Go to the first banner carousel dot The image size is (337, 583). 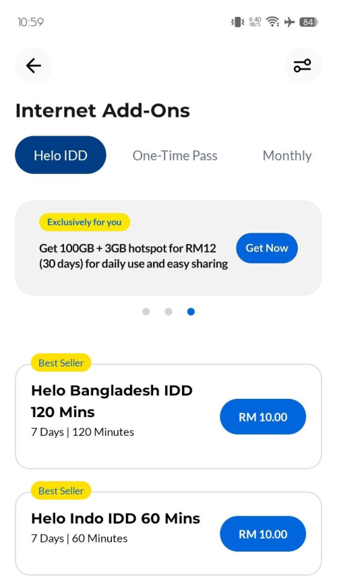(x=146, y=312)
